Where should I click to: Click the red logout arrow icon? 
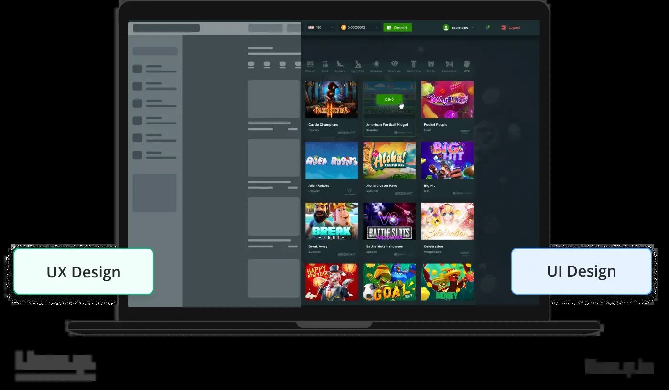[503, 28]
